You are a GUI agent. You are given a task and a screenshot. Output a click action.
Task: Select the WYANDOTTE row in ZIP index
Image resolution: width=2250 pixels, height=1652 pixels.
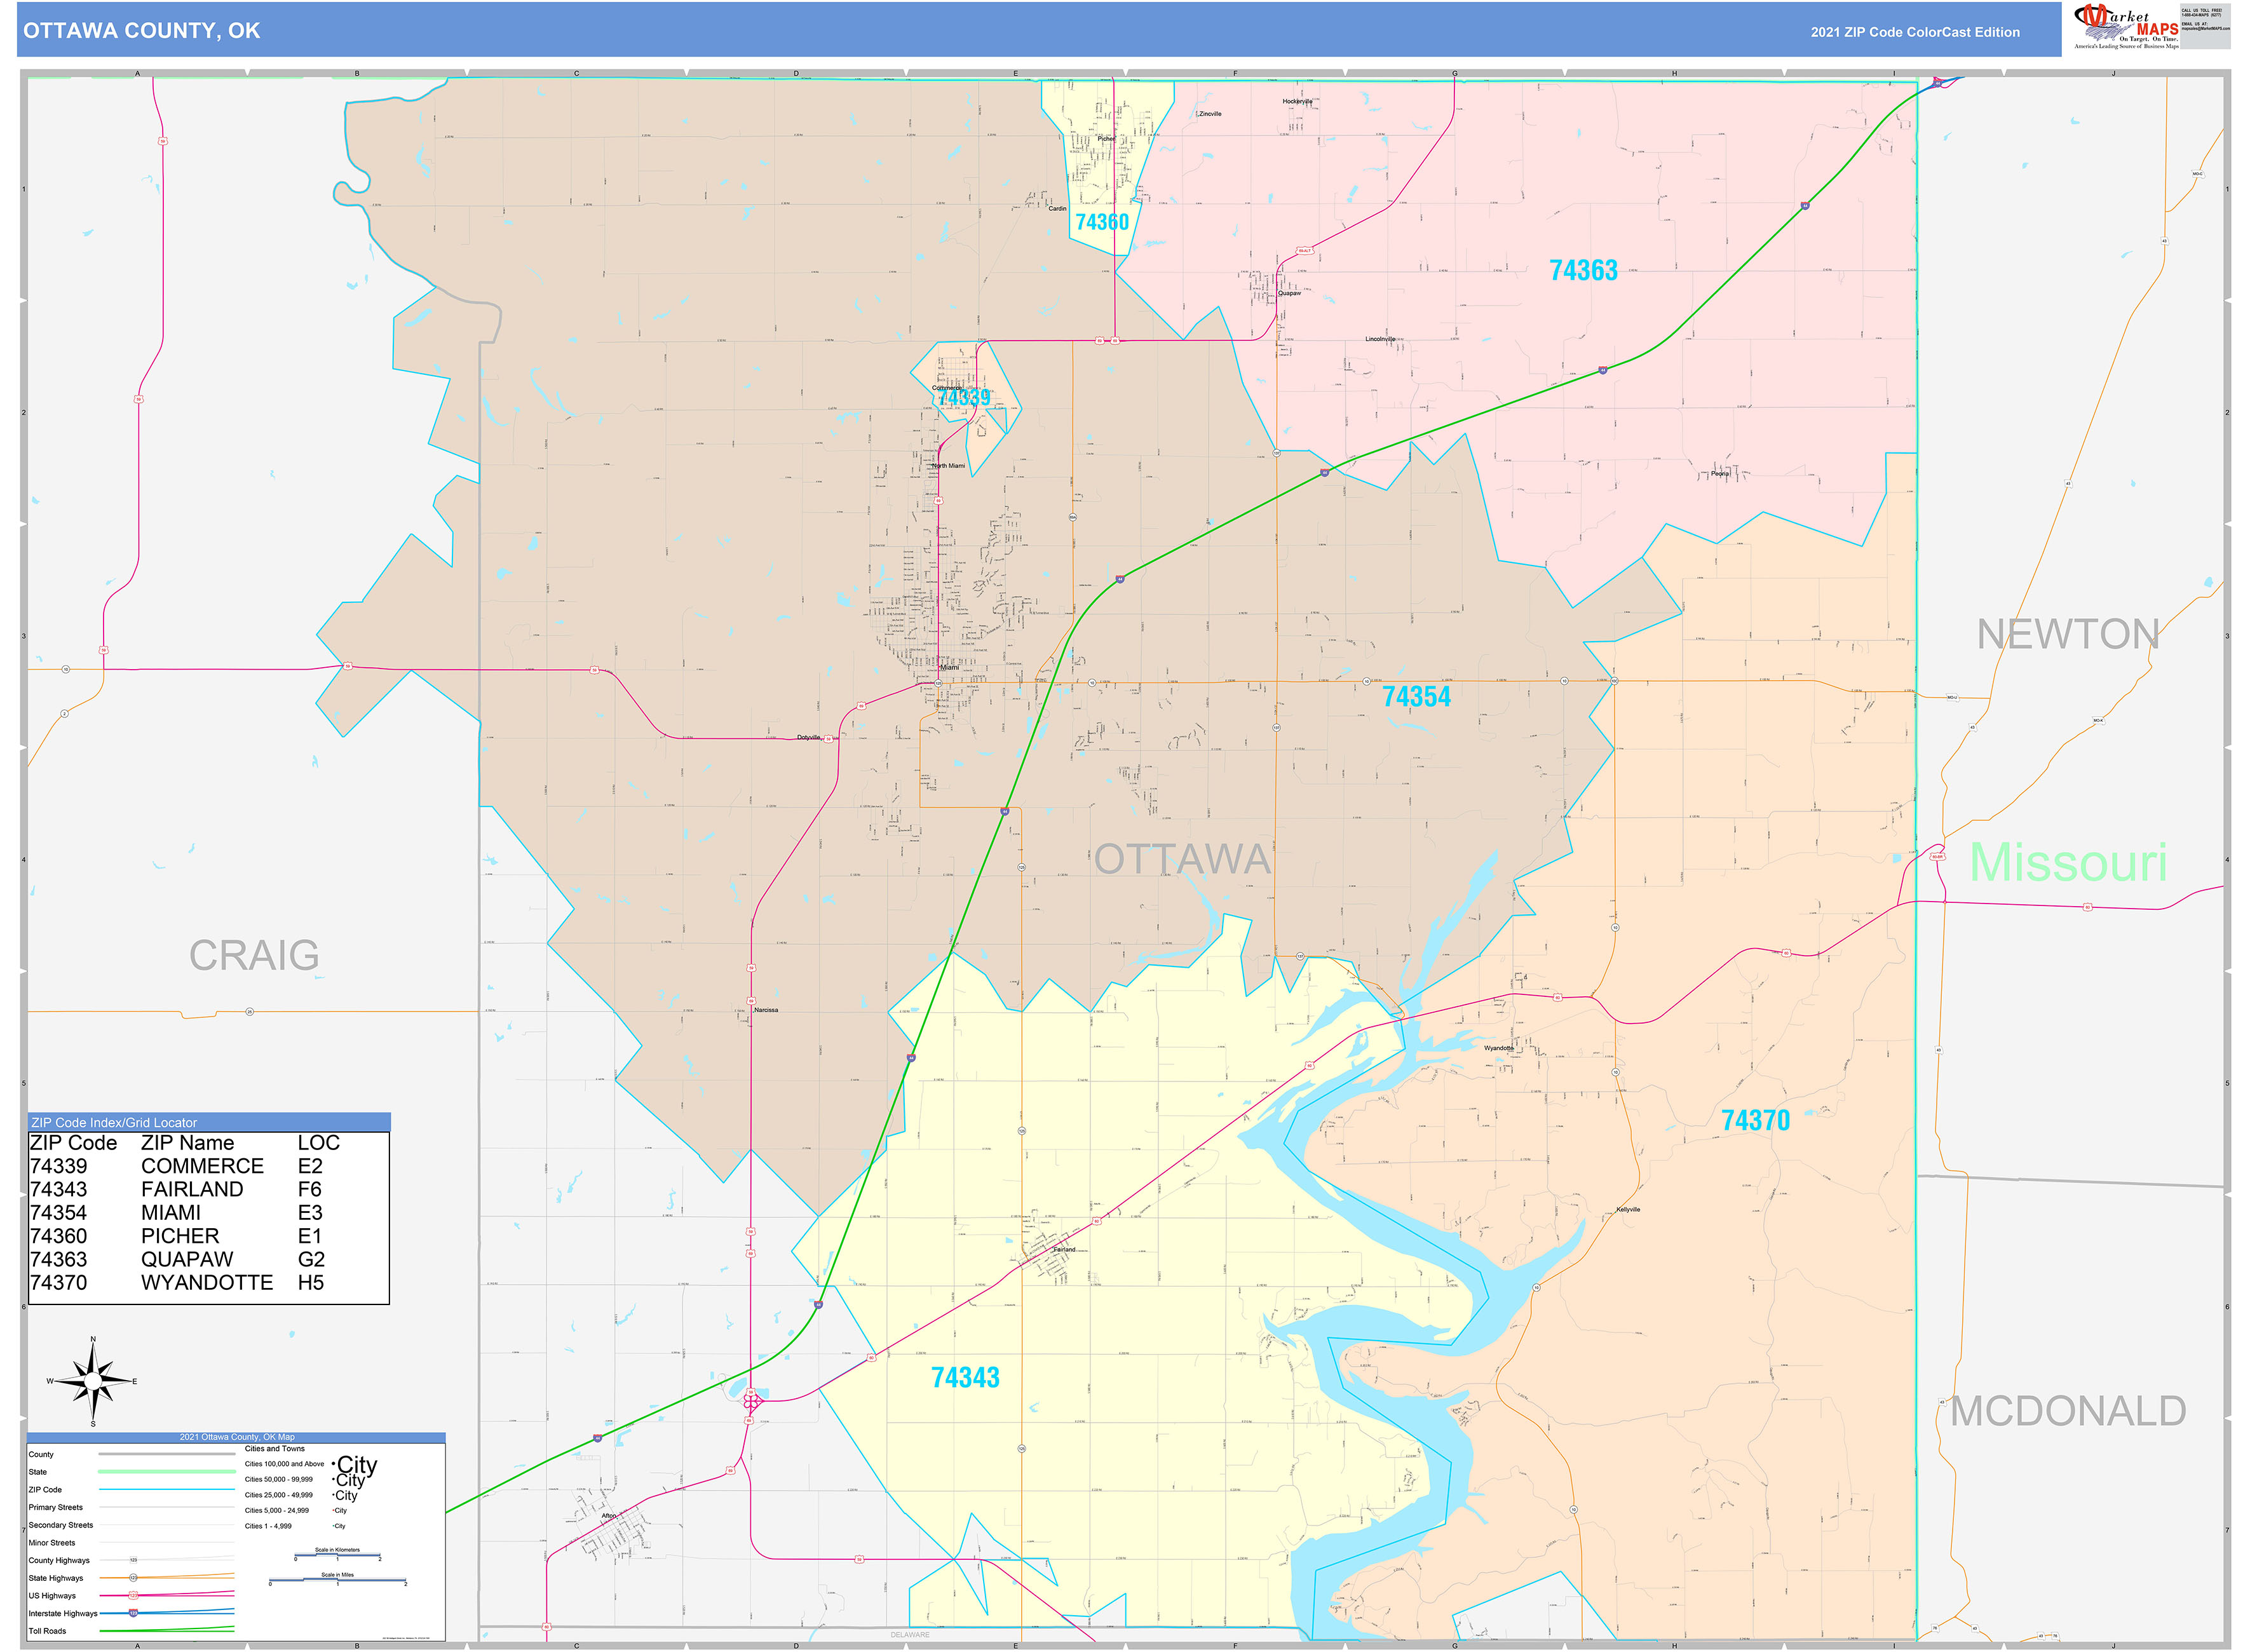tap(208, 1282)
